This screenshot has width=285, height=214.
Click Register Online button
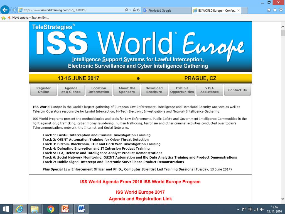[43, 90]
